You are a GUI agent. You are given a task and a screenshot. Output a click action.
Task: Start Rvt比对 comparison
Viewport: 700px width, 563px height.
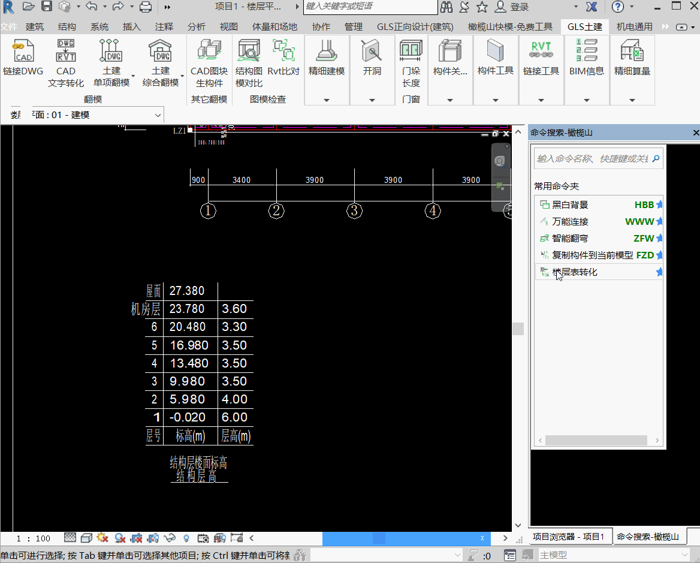283,58
